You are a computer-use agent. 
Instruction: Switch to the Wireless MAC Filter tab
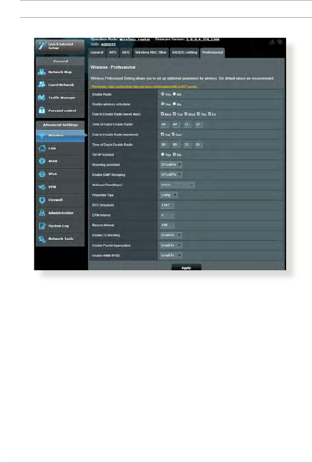coord(151,52)
